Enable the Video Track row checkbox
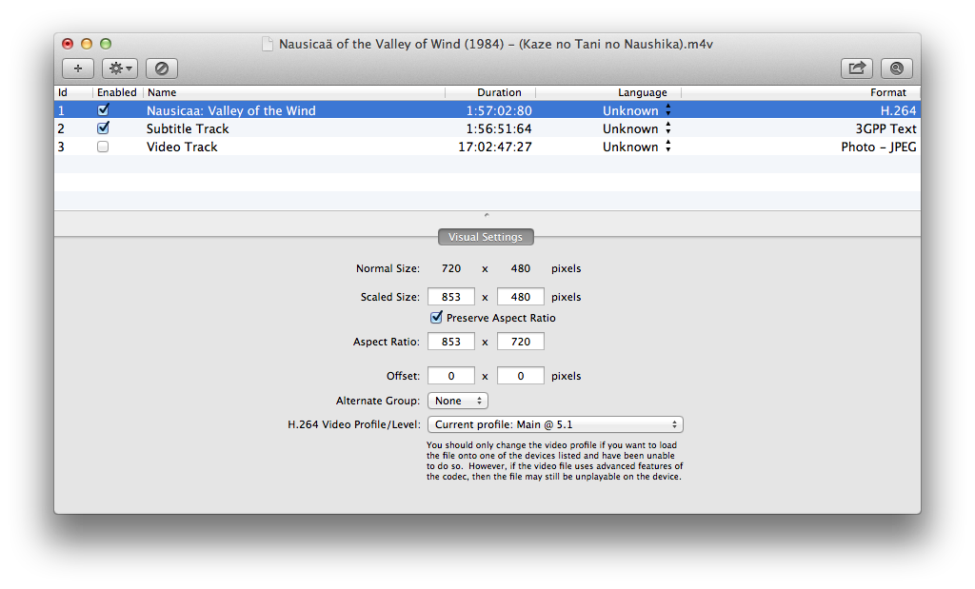The width and height of the screenshot is (975, 589). [103, 147]
